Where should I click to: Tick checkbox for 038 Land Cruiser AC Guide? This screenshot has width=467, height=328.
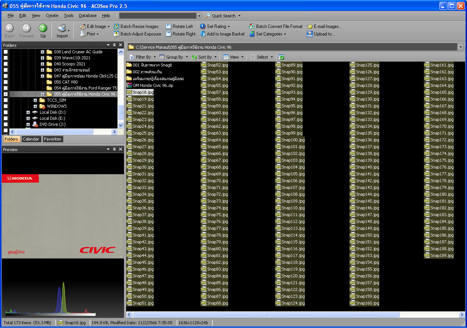click(6, 52)
